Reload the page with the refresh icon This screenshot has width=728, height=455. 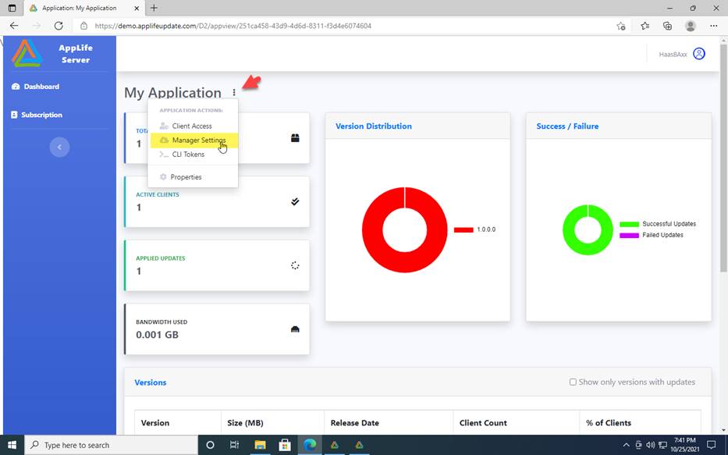point(59,26)
